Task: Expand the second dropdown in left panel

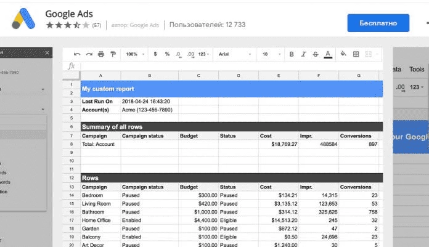Action: pyautogui.click(x=43, y=110)
